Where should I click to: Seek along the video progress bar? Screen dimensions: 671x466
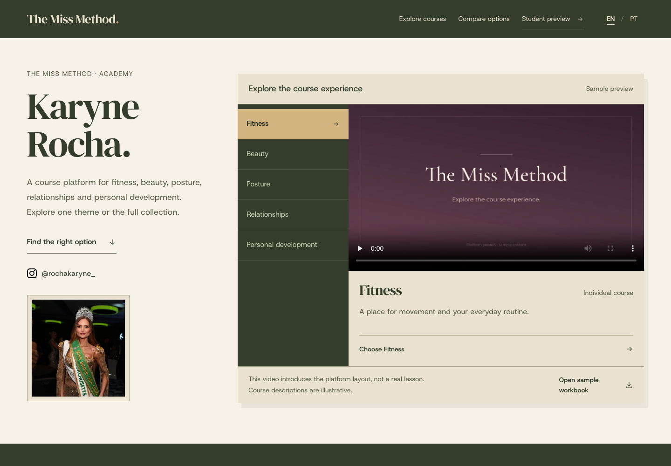pyautogui.click(x=496, y=260)
